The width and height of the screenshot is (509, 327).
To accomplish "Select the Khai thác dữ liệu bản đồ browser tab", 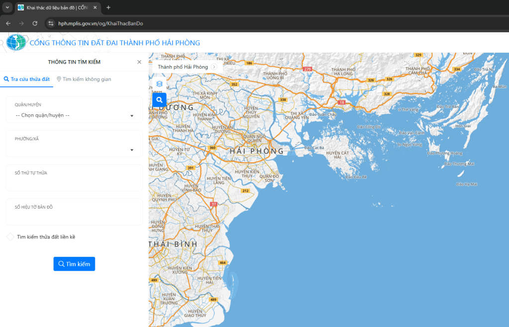I will pyautogui.click(x=57, y=7).
